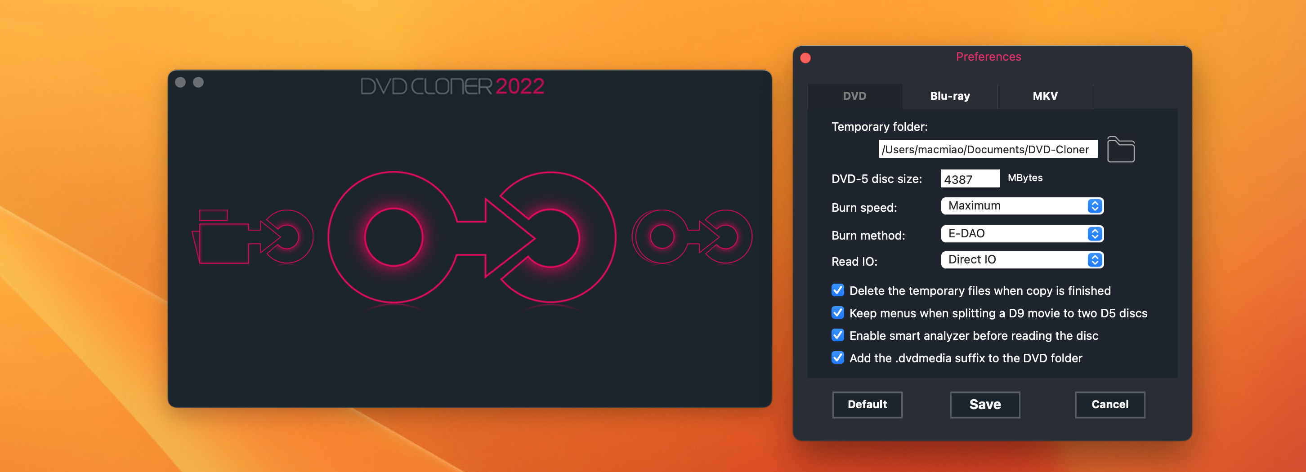Click the large disc-to-disc copy icon
The height and width of the screenshot is (472, 1306).
coord(471,237)
